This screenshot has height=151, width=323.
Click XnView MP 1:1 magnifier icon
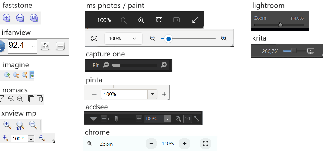(20, 125)
